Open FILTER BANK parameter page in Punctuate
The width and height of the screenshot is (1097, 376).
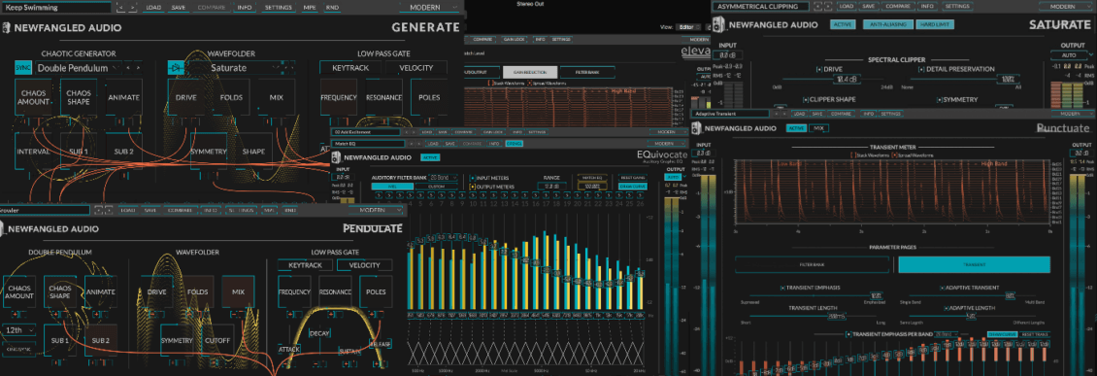813,264
